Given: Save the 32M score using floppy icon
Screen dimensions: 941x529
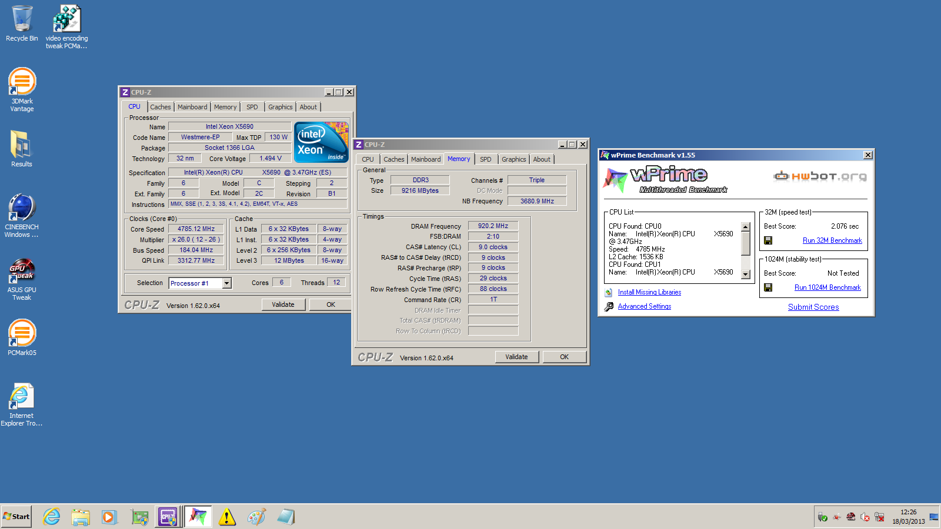Looking at the screenshot, I should [768, 240].
